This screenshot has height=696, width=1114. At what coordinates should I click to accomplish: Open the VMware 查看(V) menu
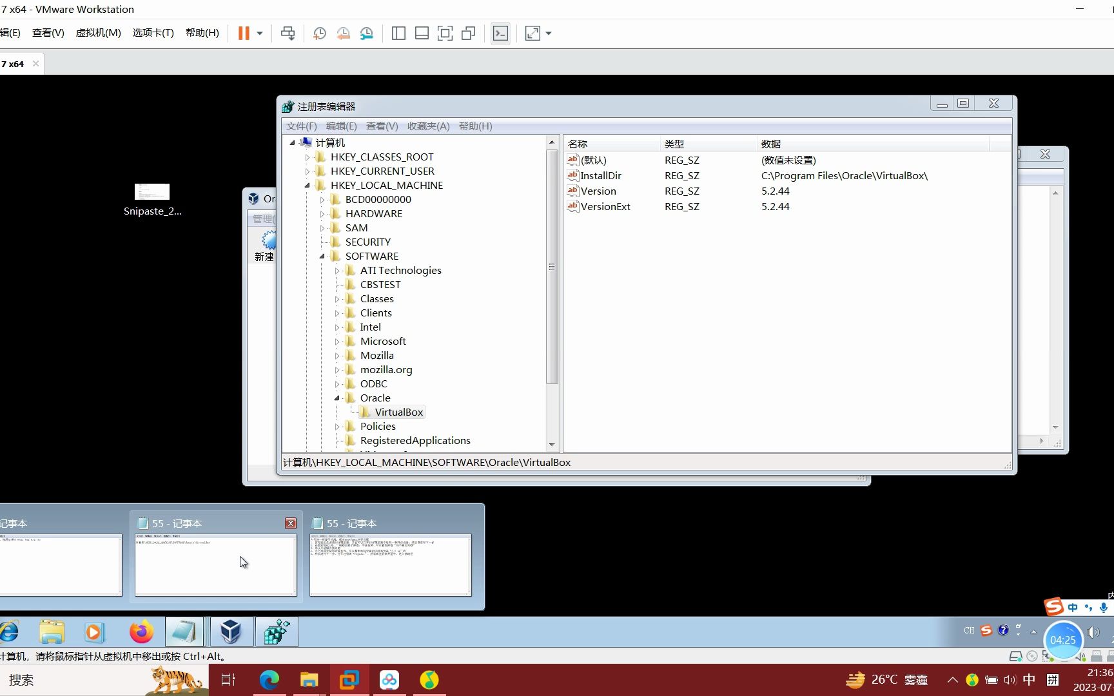[x=48, y=33]
